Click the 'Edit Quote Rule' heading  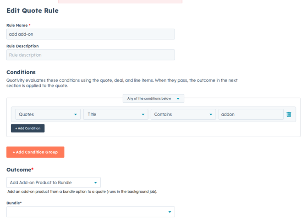pyautogui.click(x=33, y=11)
